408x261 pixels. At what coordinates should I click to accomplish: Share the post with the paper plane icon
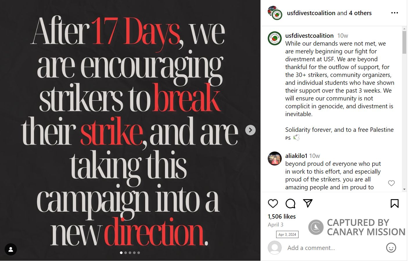pyautogui.click(x=308, y=203)
